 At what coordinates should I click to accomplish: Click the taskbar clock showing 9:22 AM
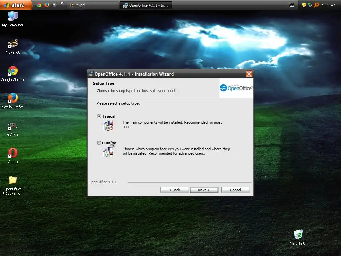(x=329, y=5)
